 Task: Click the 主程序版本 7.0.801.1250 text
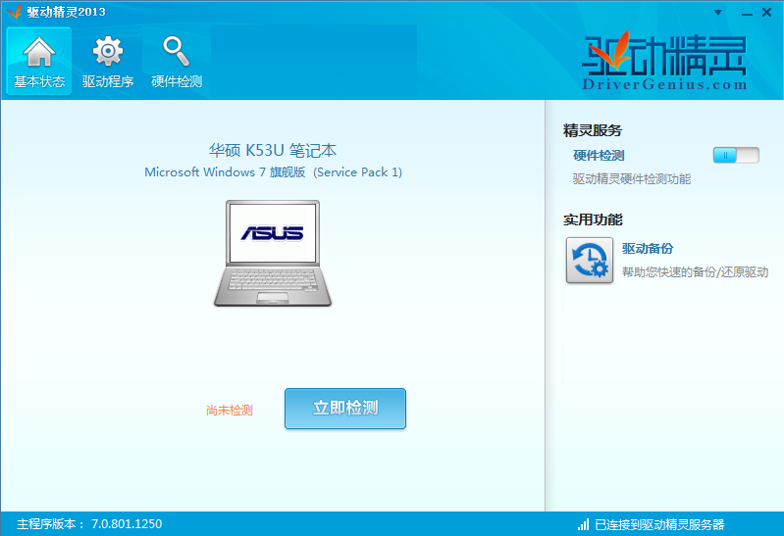coord(89,524)
